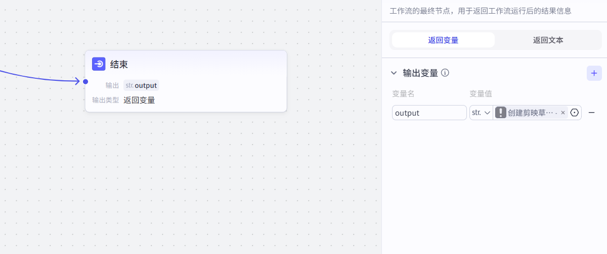This screenshot has height=254, width=607.
Task: Click the arrowhead entering the 结束 node
Action: coord(77,81)
